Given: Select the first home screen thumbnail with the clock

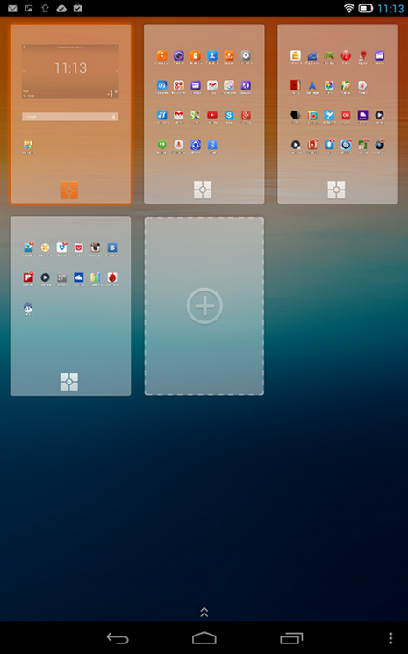Looking at the screenshot, I should [x=70, y=114].
